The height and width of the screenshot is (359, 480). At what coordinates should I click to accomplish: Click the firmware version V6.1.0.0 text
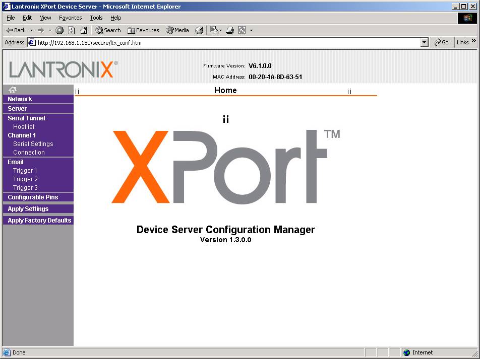pyautogui.click(x=260, y=66)
